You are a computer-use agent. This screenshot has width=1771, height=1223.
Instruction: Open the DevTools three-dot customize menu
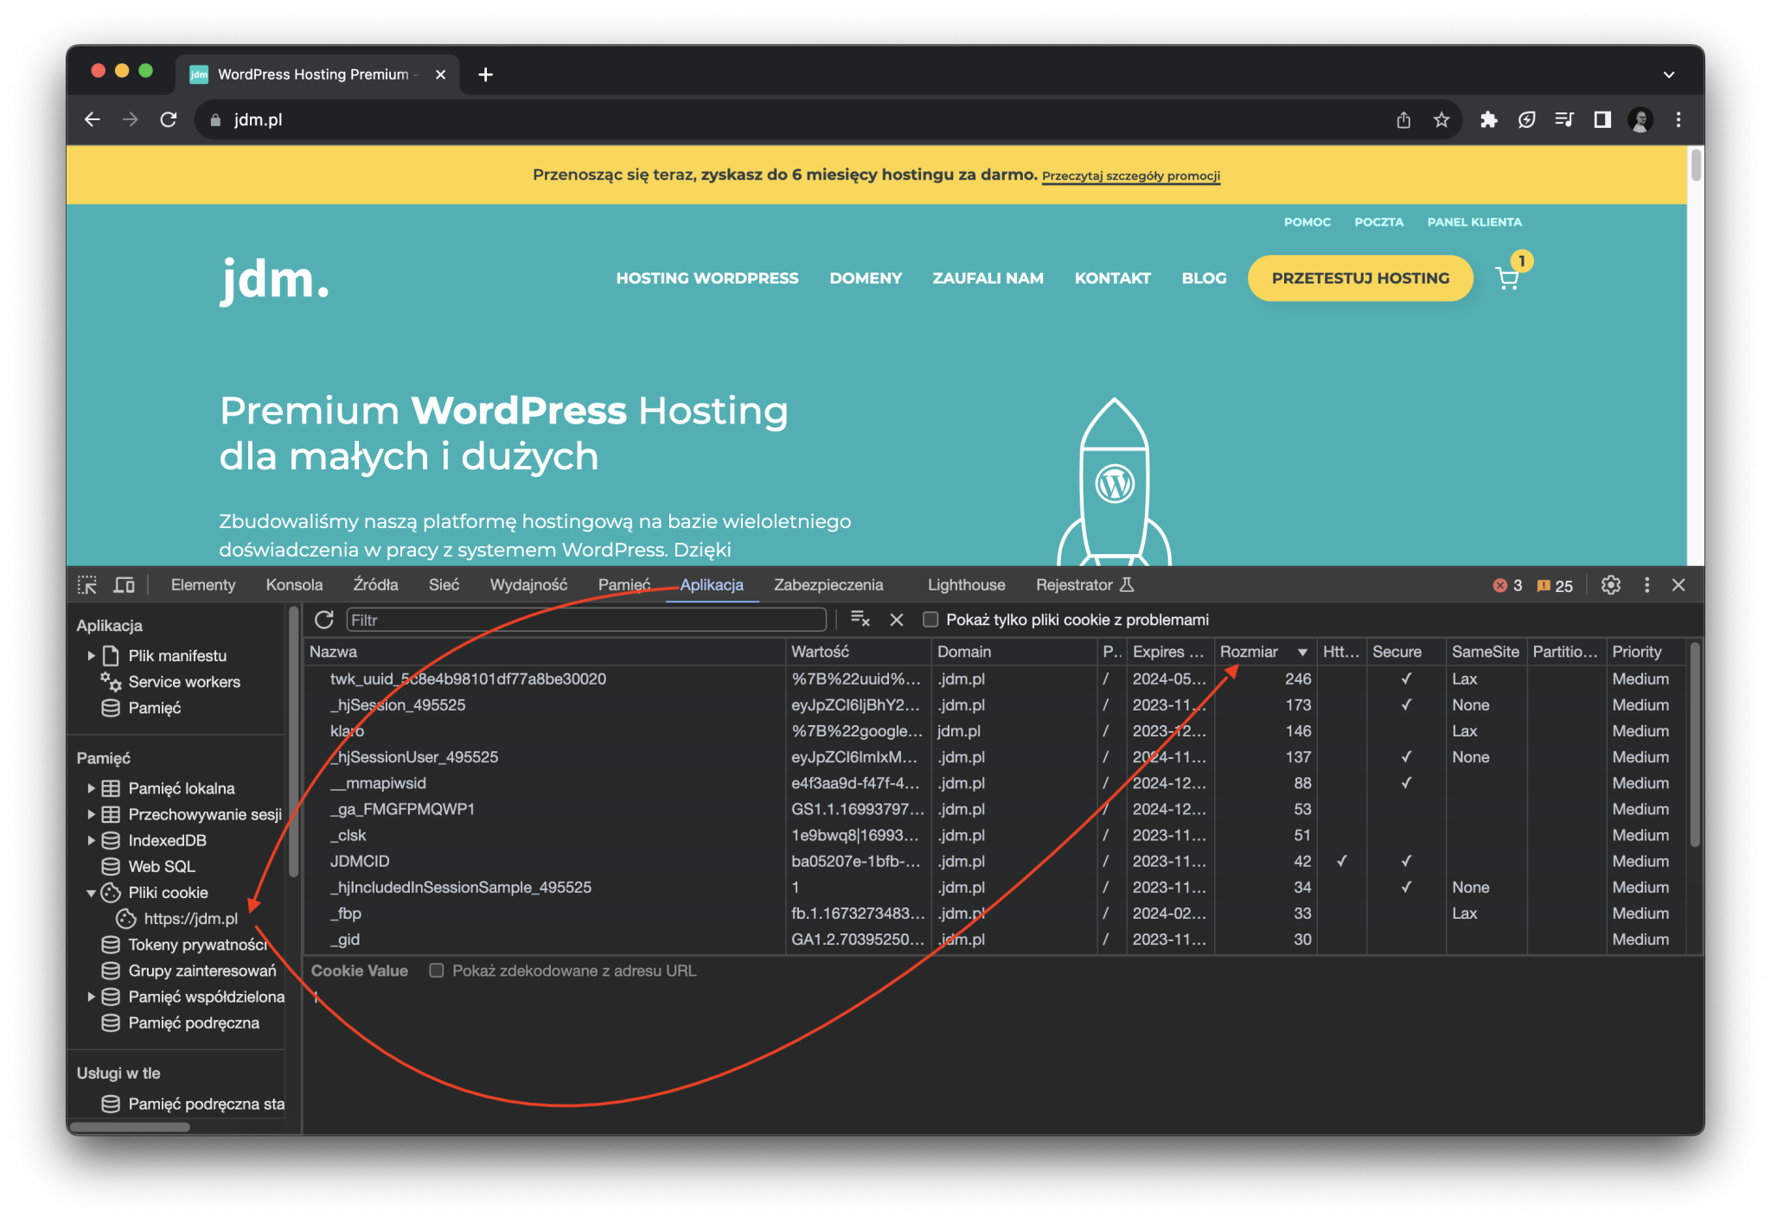point(1647,585)
